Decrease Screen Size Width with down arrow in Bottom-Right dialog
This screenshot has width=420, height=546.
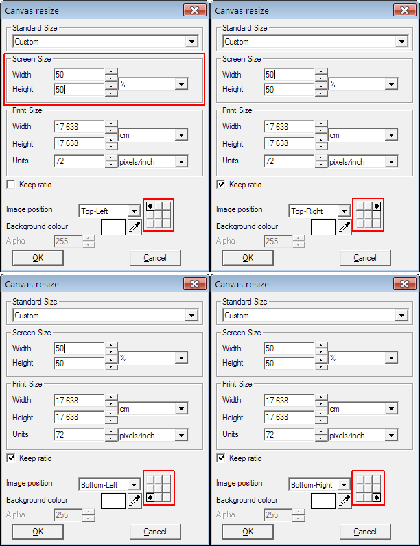321,352
